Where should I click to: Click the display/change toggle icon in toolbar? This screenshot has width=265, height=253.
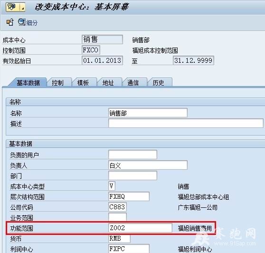(10, 22)
